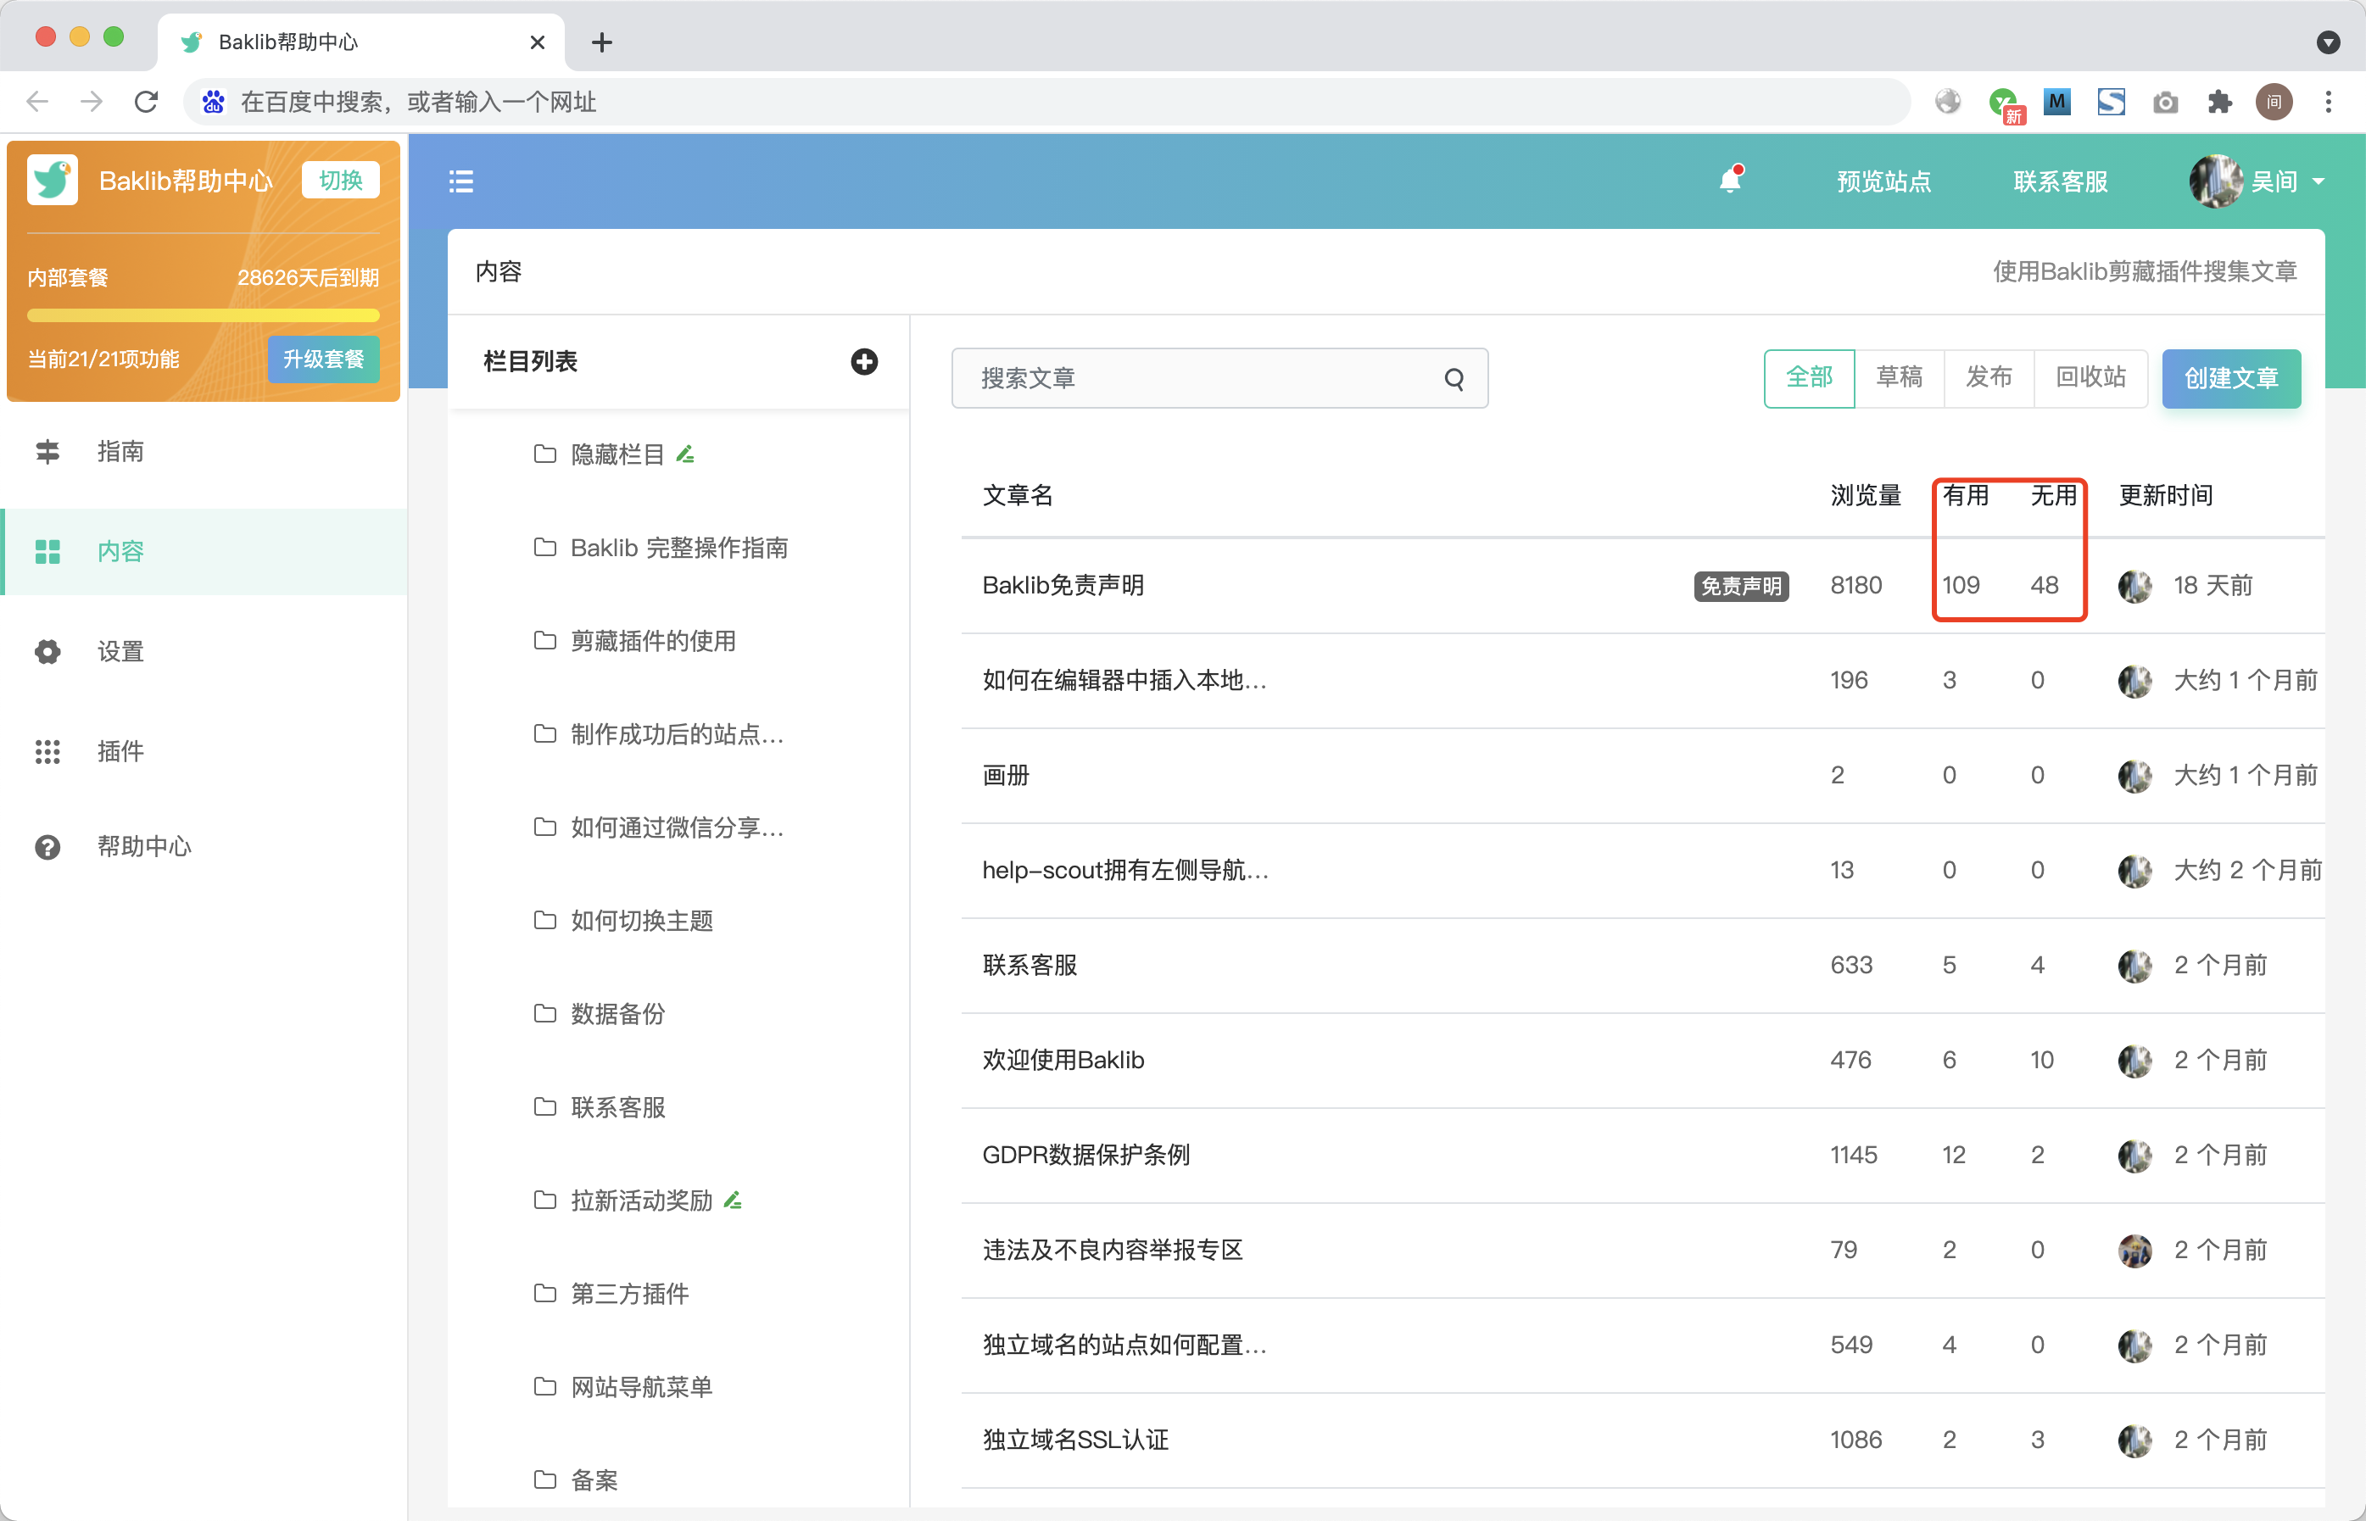The image size is (2366, 1521).
Task: Focus the browser address bar
Action: [1047, 102]
